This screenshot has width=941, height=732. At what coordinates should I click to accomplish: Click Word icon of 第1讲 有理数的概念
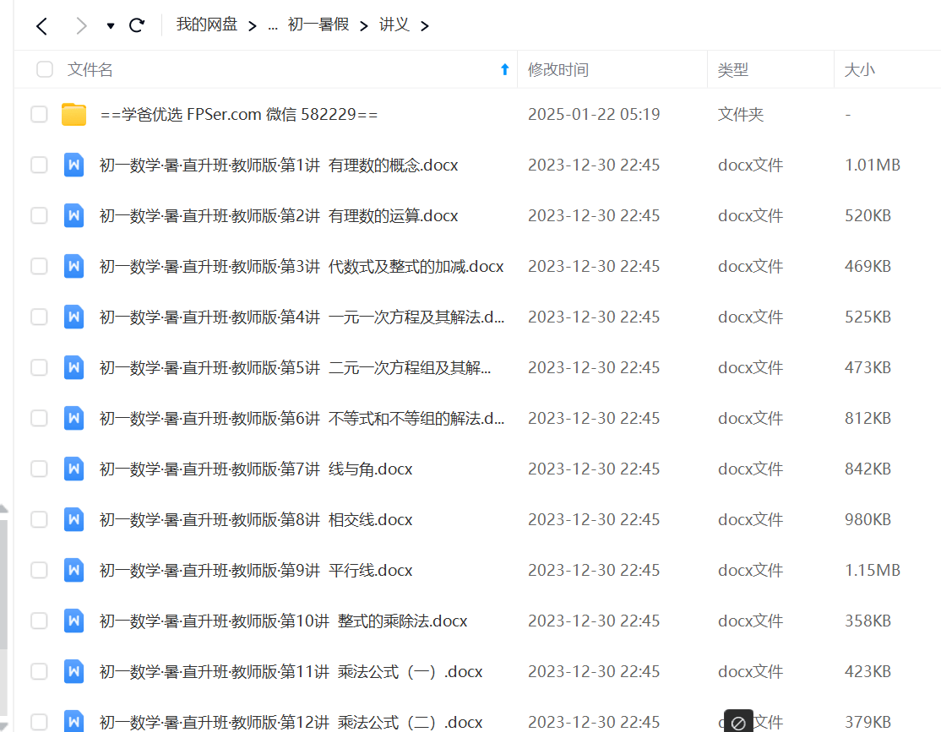[73, 165]
